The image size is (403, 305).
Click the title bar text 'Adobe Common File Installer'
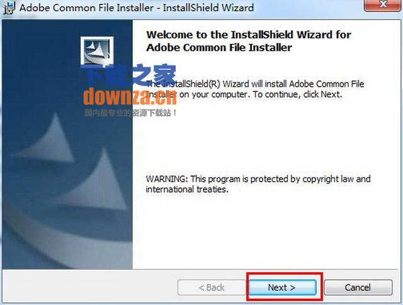click(x=86, y=8)
